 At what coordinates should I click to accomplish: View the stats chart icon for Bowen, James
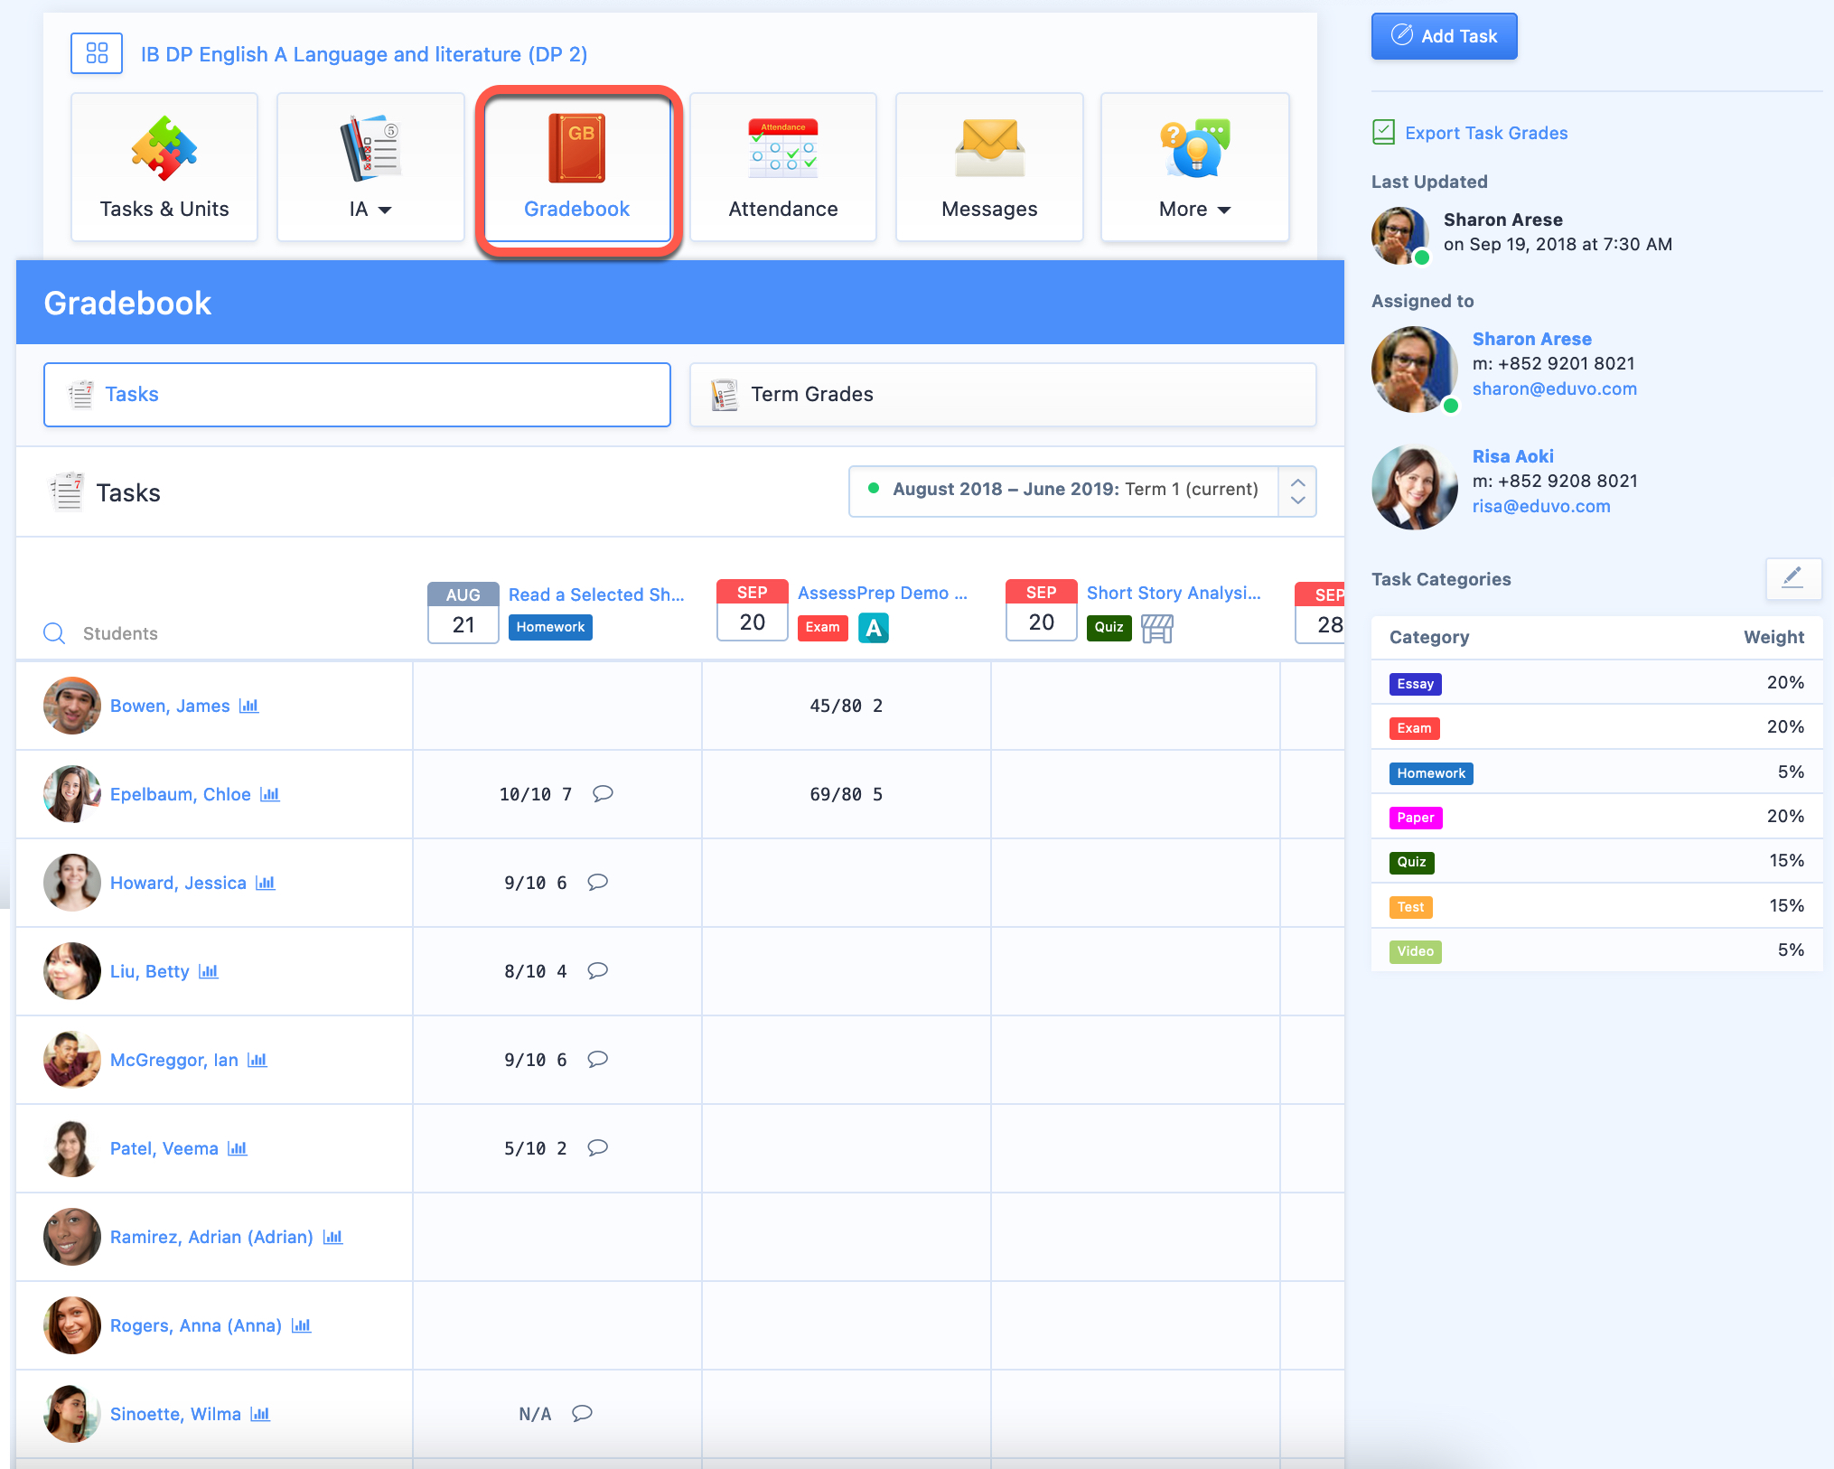pyautogui.click(x=249, y=706)
